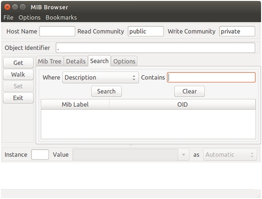Image resolution: width=262 pixels, height=199 pixels.
Task: Open the Options menu in menu bar
Action: click(x=30, y=17)
